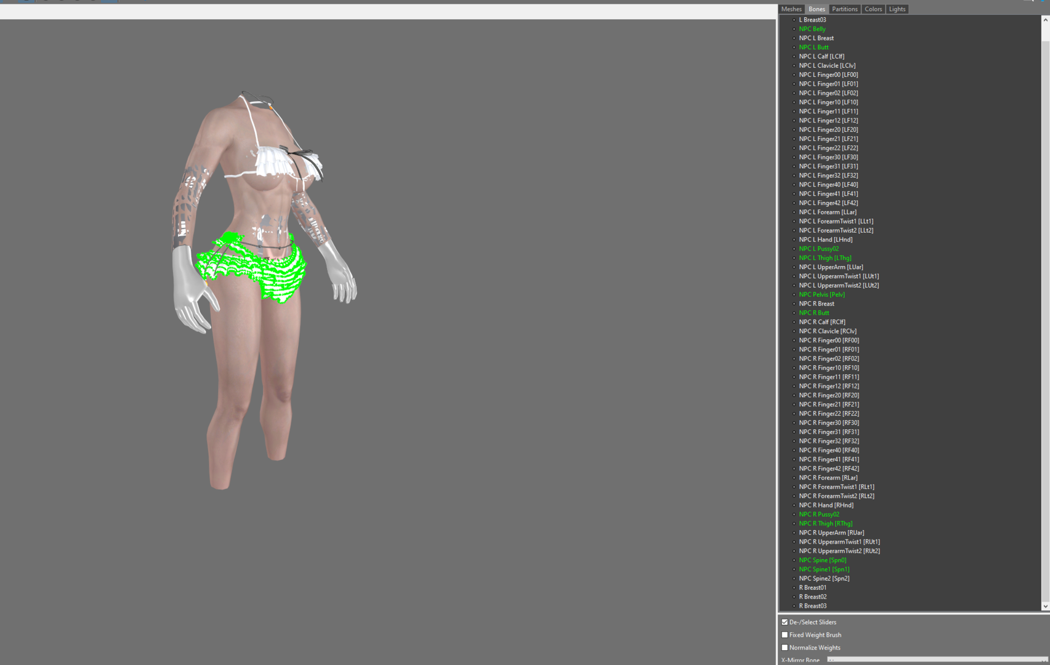Select NPC L UpperarmTwist1 [LUt1] bone
This screenshot has height=665, width=1050.
[839, 276]
